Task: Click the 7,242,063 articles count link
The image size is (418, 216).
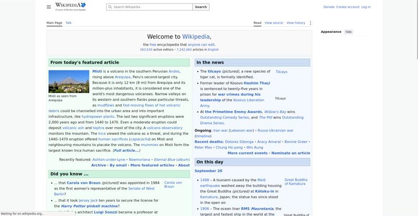Action: click(184, 50)
